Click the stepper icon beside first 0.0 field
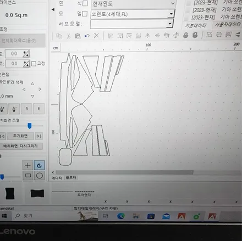The height and width of the screenshot is (241, 242). (26, 54)
